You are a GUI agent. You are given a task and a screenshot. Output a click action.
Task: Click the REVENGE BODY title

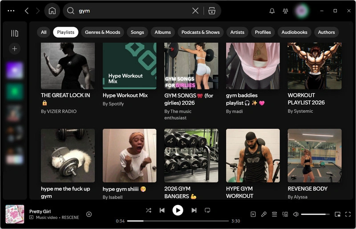[307, 189]
